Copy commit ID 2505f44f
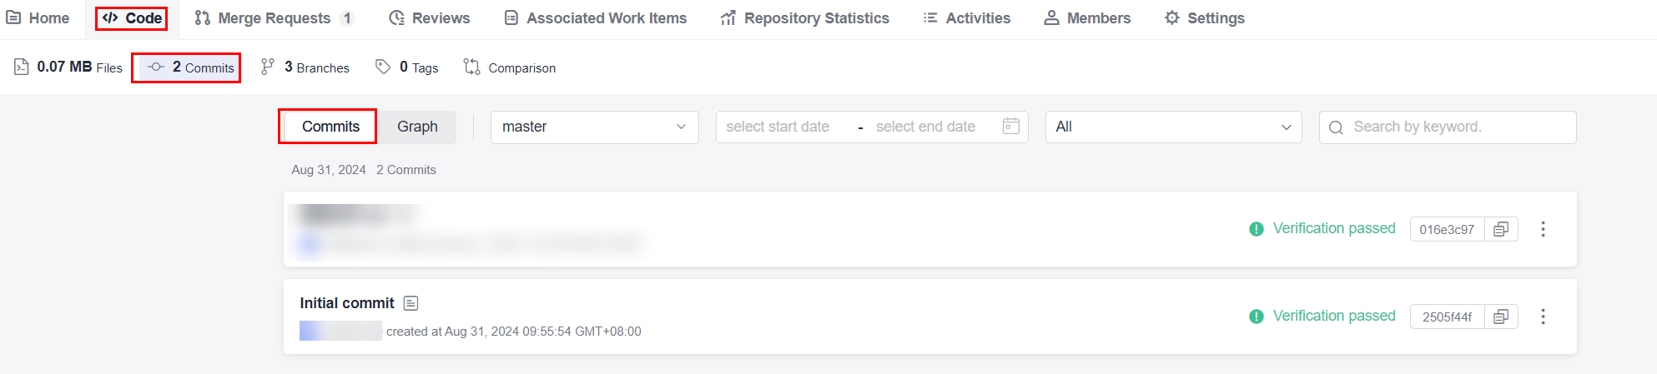Image resolution: width=1657 pixels, height=374 pixels. (x=1501, y=317)
